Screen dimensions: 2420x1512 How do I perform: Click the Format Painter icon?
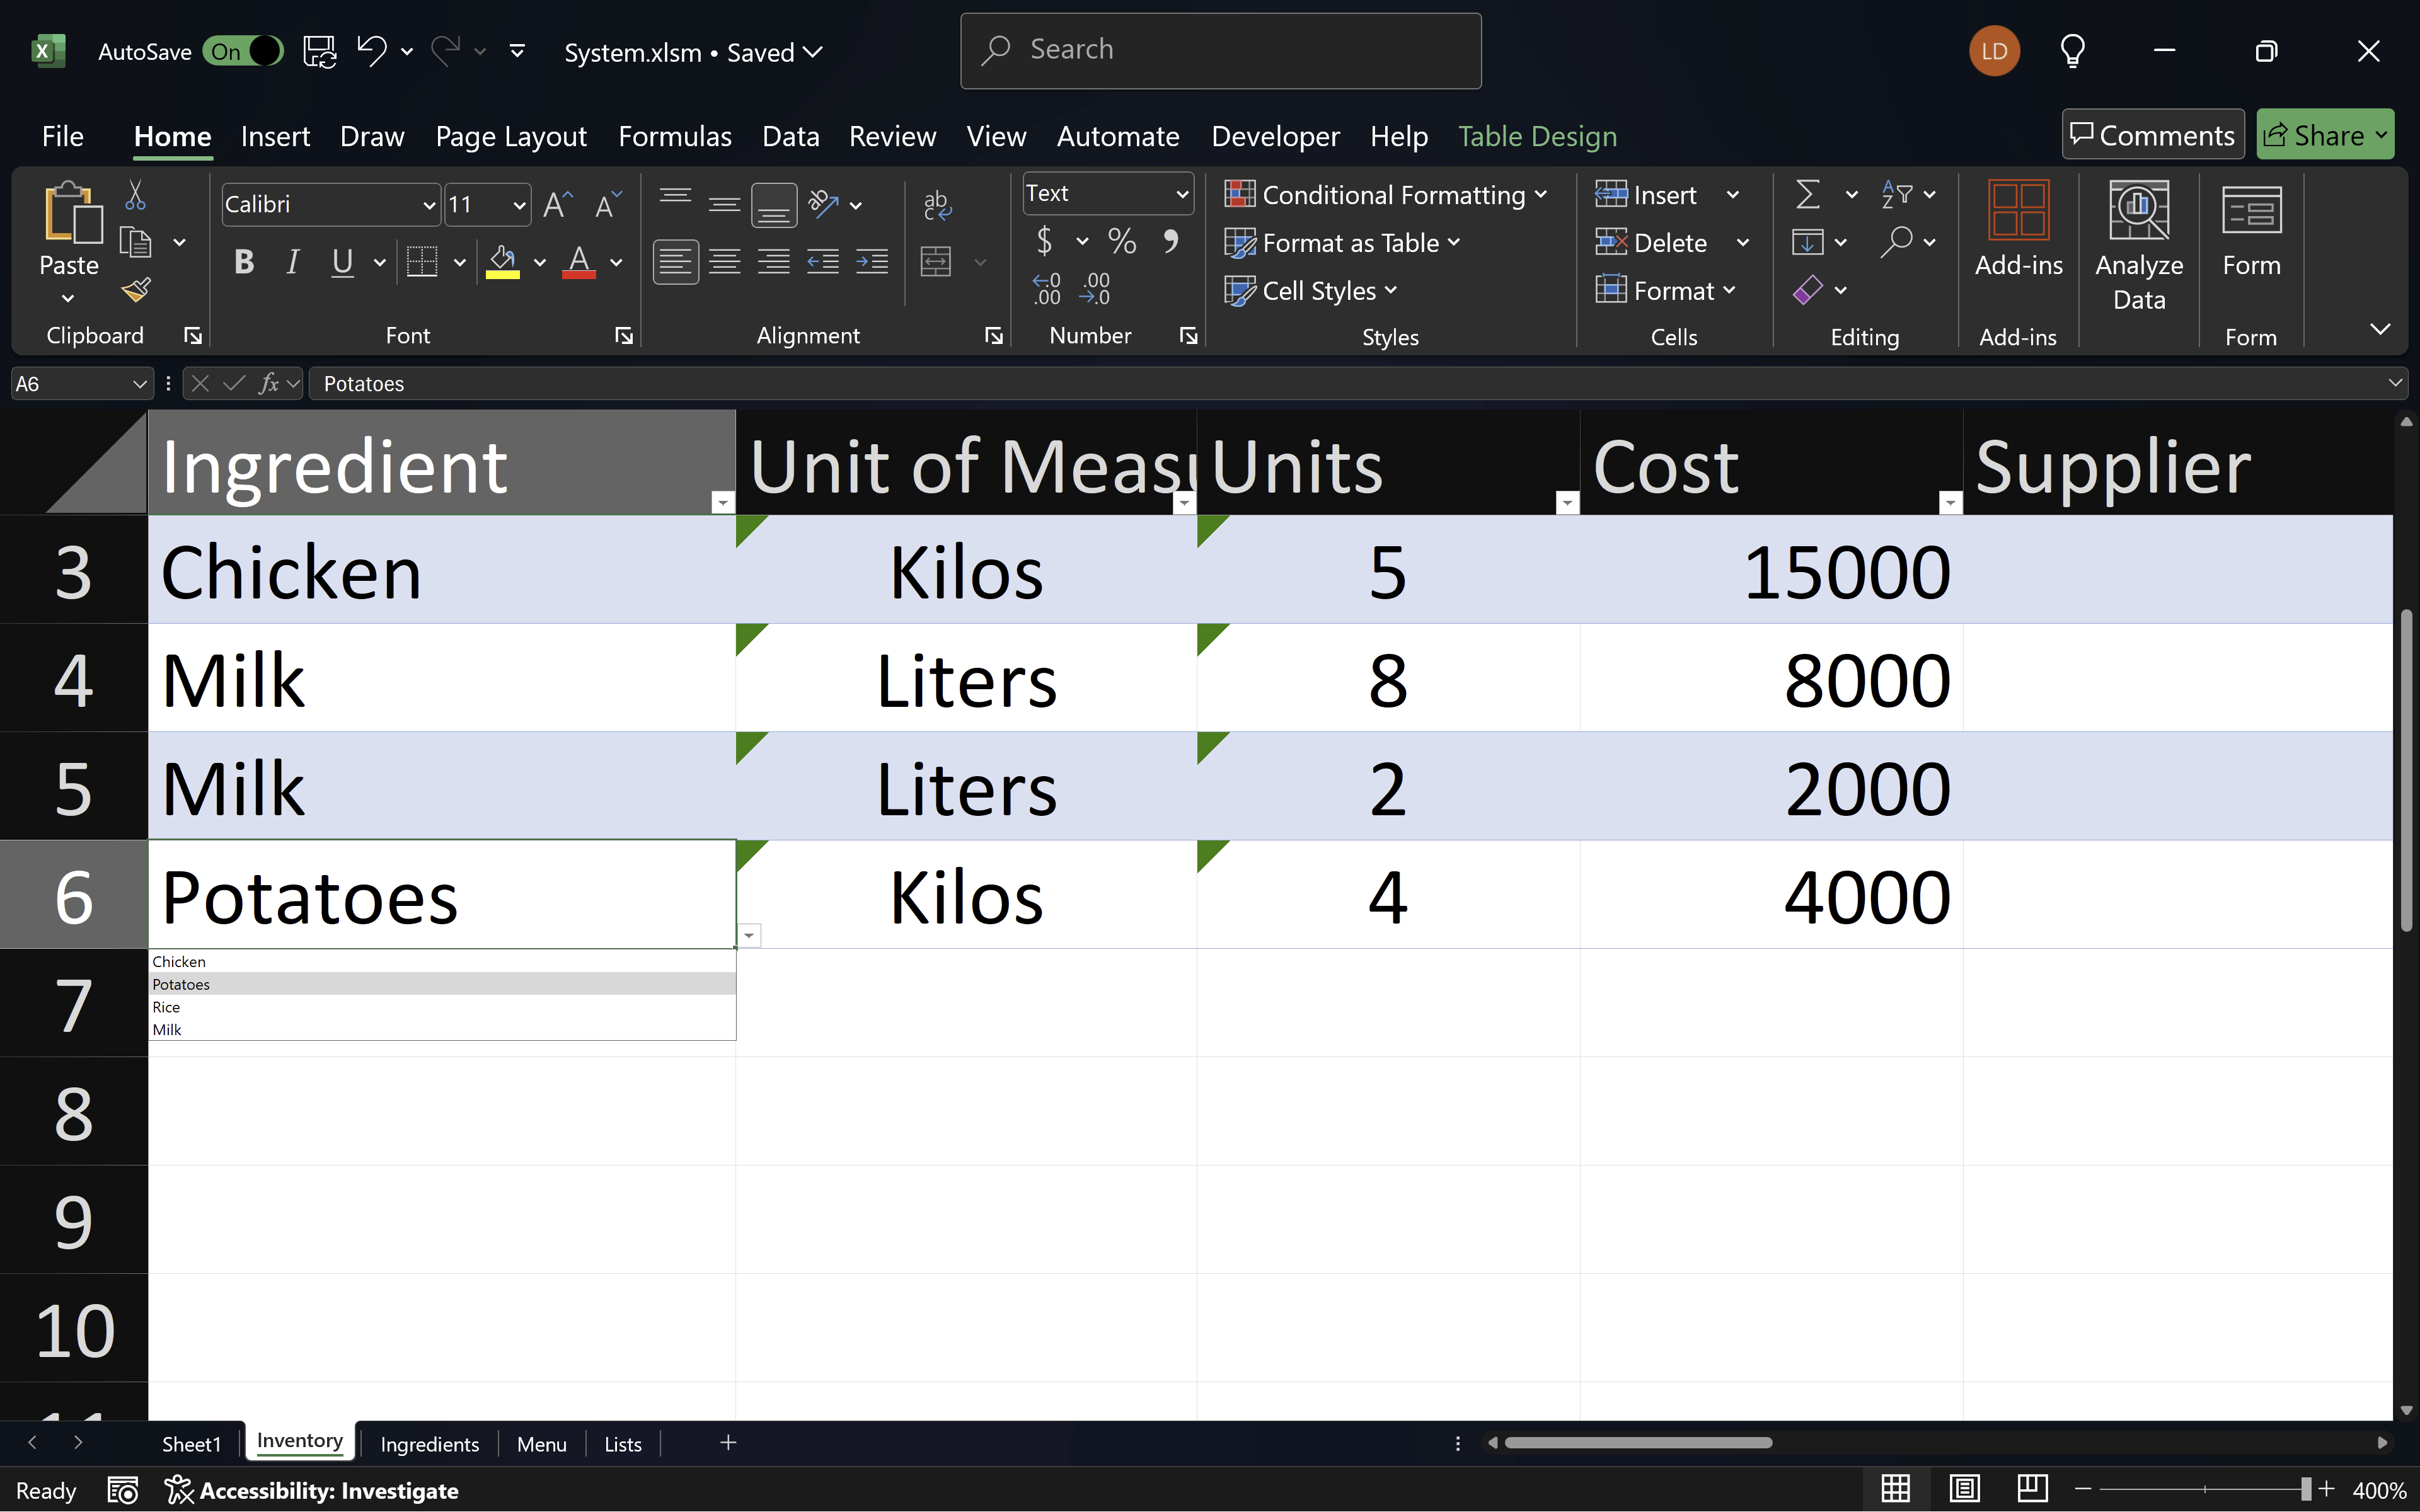(136, 290)
